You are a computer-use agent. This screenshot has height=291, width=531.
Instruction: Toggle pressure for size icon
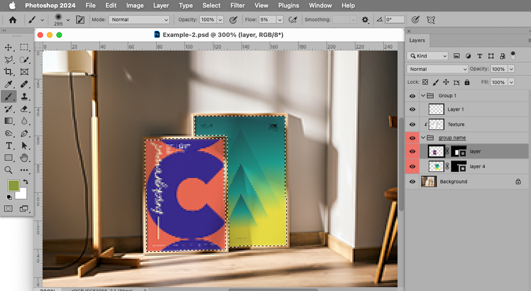[415, 20]
